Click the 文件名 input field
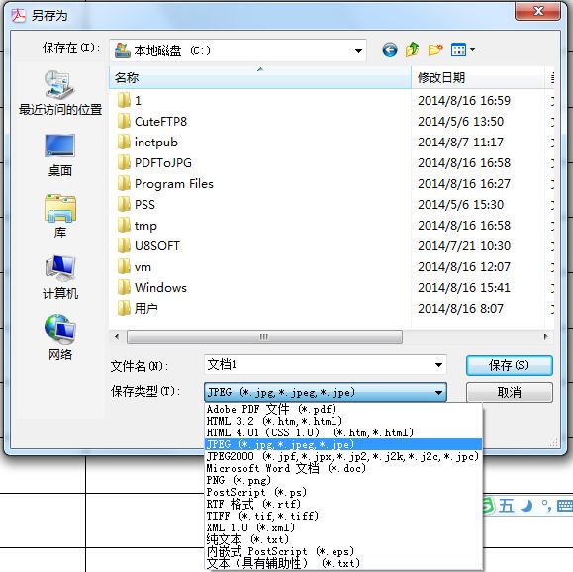The image size is (573, 572). [325, 365]
